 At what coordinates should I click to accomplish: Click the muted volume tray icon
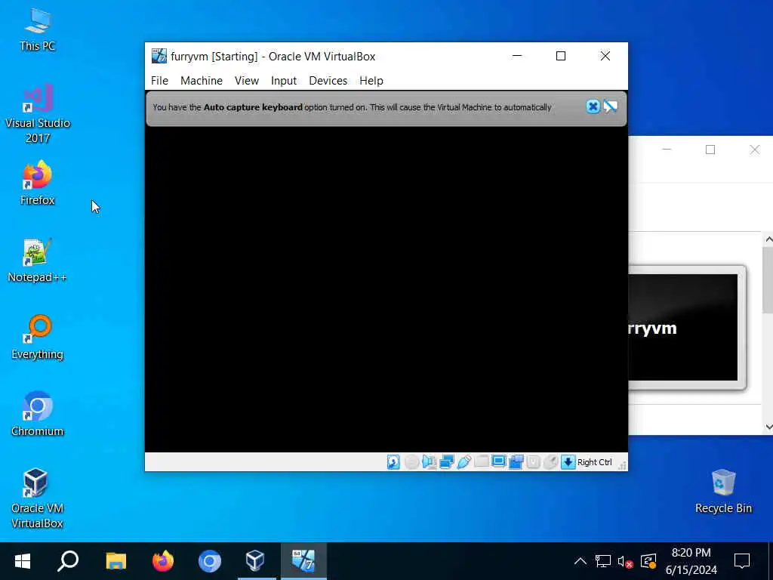(x=625, y=561)
